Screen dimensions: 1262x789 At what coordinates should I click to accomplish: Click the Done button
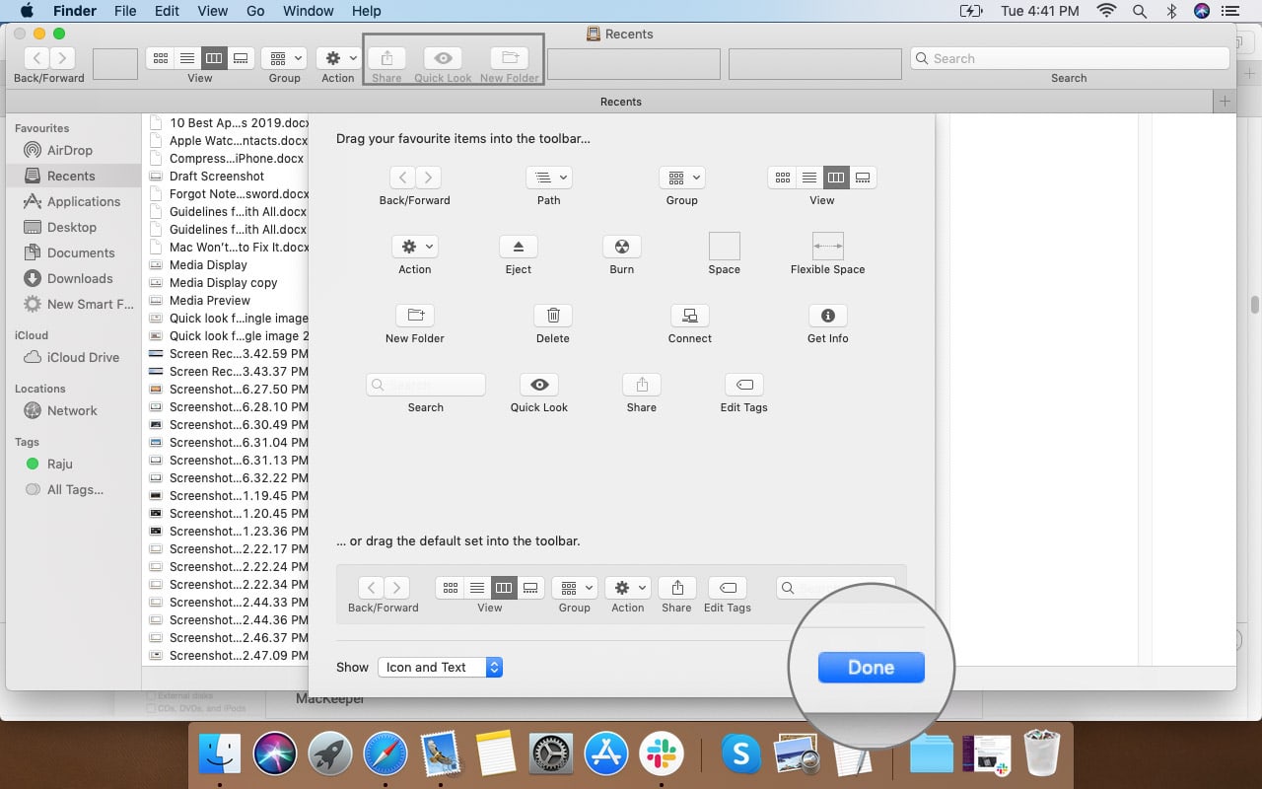(x=870, y=667)
